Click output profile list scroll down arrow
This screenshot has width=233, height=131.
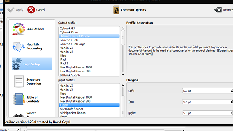tap(123, 75)
